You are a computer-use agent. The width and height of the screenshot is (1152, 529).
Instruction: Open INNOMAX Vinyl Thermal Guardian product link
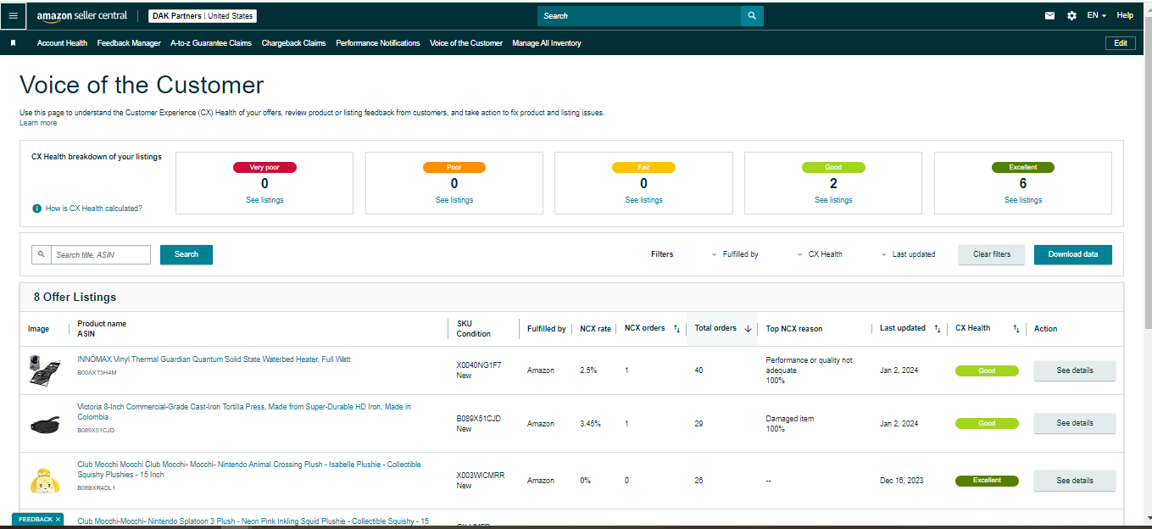[214, 359]
